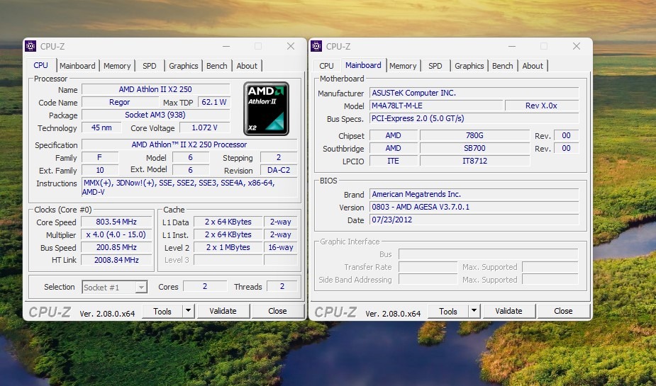The width and height of the screenshot is (656, 386).
Task: Open Tools dropdown arrow in right CPU-Z window
Action: coord(474,311)
